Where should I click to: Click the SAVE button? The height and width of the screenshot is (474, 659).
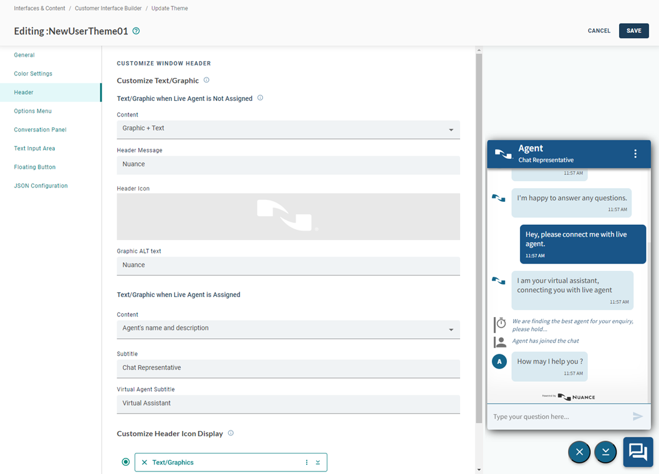click(x=633, y=31)
